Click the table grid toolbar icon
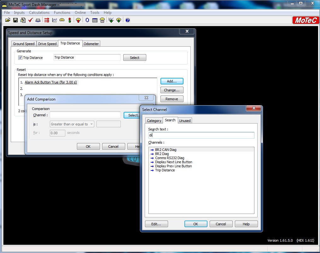This screenshot has height=253, width=320. (95, 20)
